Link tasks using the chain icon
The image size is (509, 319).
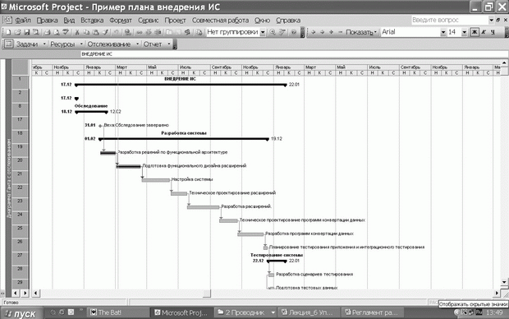click(140, 32)
